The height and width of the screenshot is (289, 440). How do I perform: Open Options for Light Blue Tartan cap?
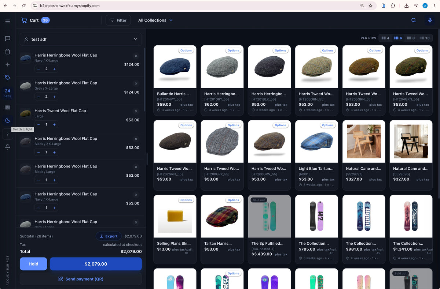pos(328,125)
